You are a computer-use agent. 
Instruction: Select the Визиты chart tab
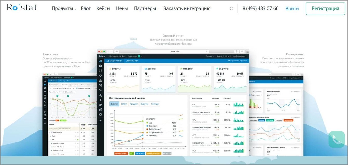click(x=114, y=104)
